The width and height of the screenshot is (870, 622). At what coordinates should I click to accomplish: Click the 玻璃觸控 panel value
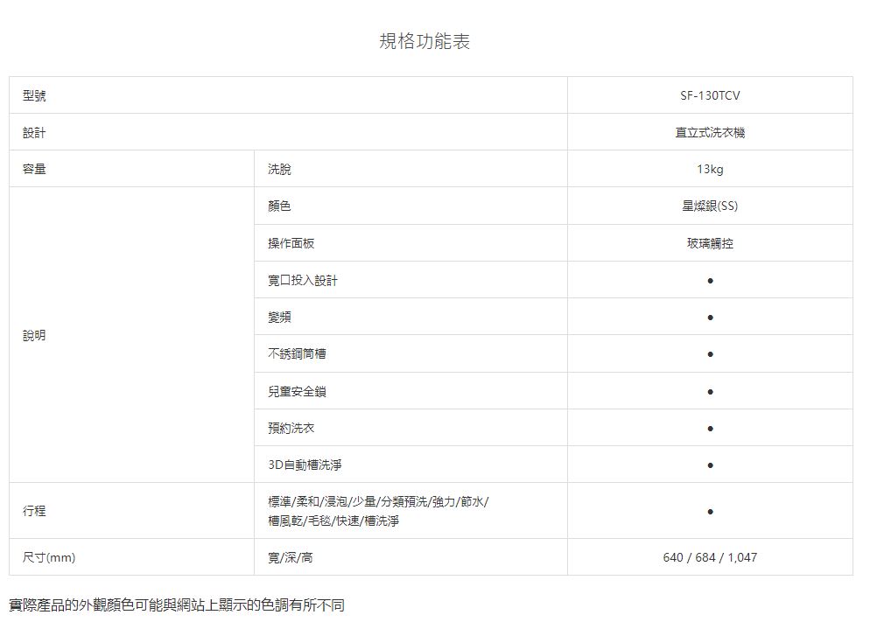tap(710, 244)
